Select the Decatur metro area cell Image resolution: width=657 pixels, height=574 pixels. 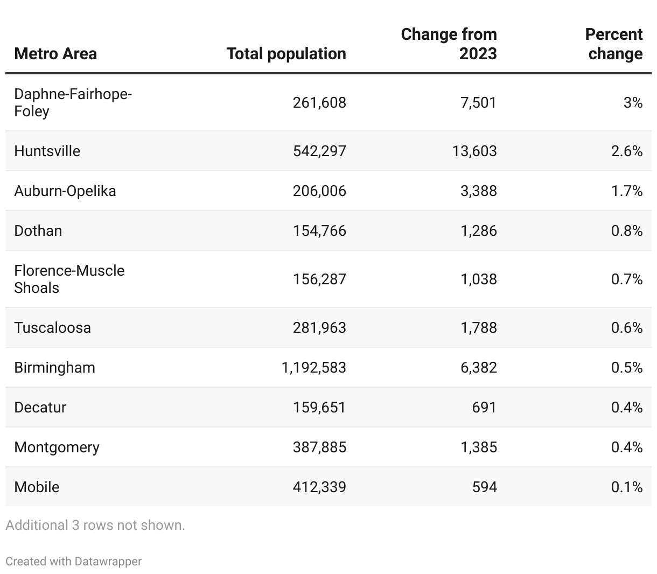40,407
